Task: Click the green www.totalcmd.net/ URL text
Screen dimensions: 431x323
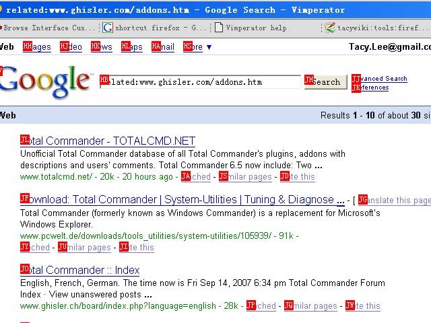Action: 56,176
